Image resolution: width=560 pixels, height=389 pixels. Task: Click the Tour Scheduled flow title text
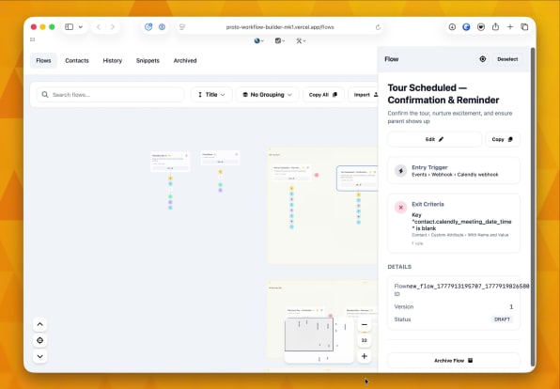tap(443, 94)
